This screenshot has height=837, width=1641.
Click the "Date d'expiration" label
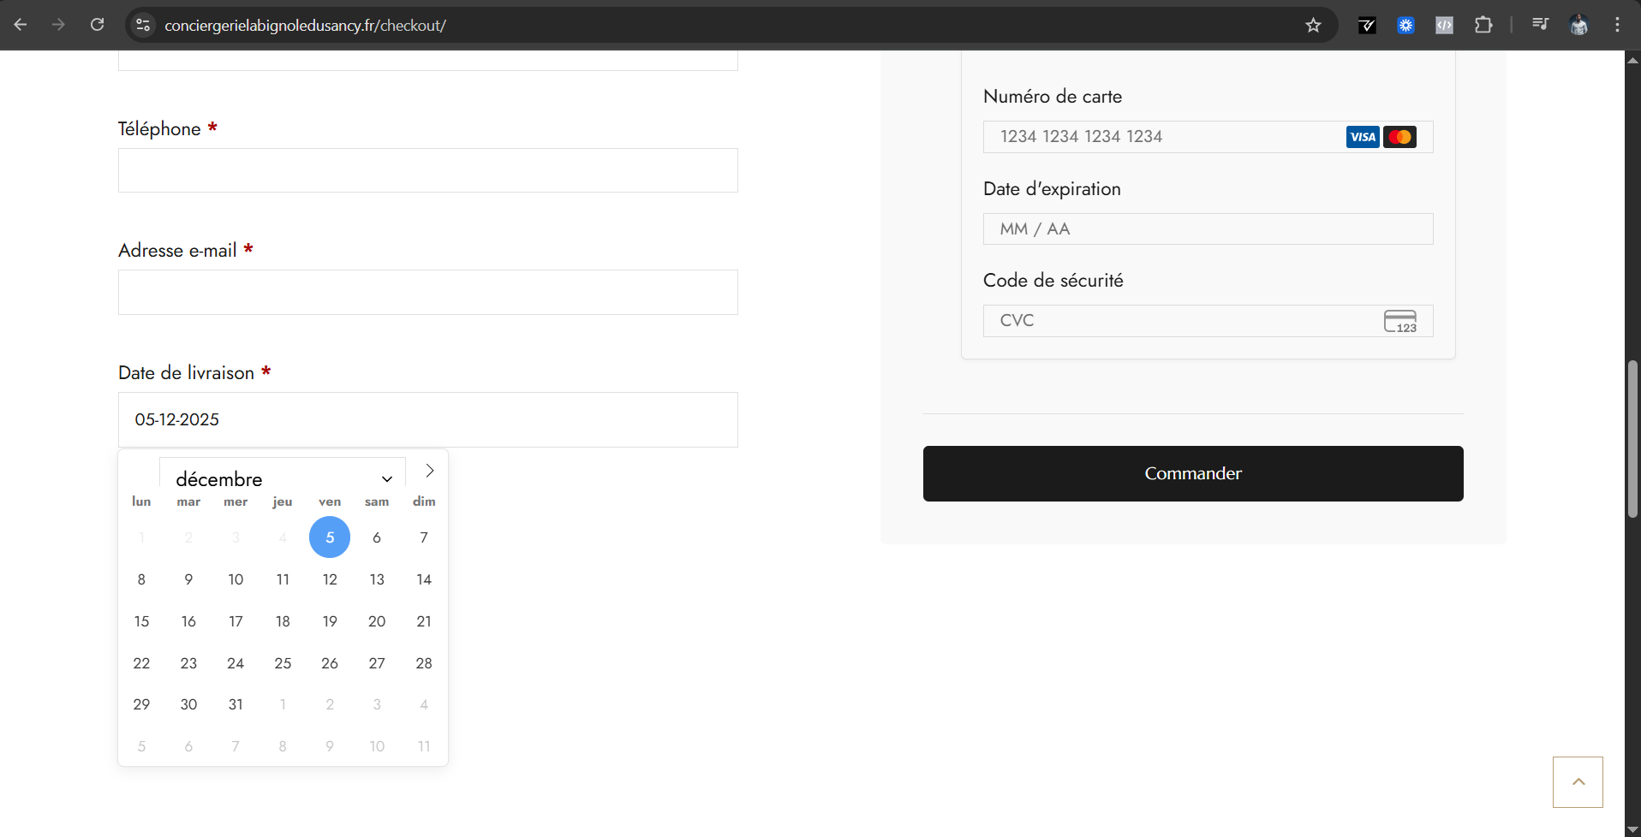pos(1052,189)
